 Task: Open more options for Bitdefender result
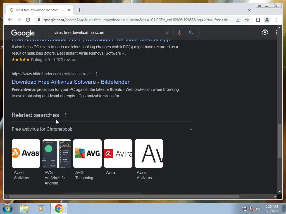[96, 74]
